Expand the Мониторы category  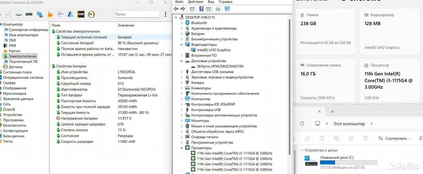(x=182, y=120)
